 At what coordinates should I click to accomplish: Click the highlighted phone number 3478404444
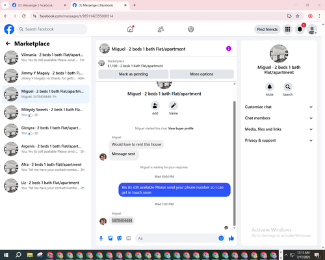pos(122,220)
